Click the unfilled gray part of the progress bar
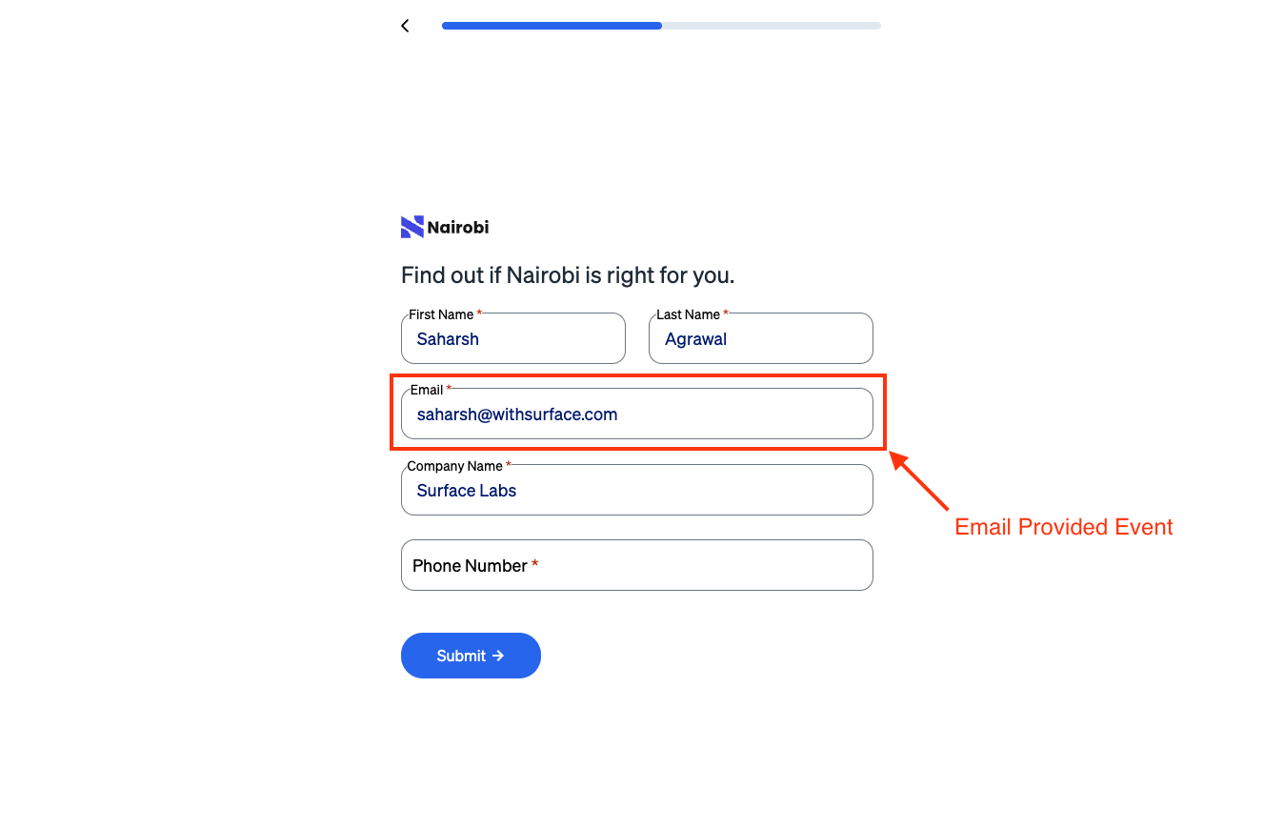Viewport: 1264px width, 829px height. pos(772,26)
